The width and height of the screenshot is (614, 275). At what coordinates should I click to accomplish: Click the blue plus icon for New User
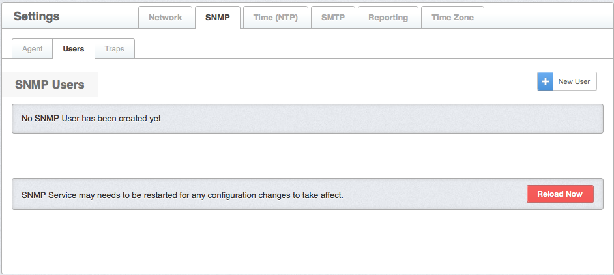[x=546, y=81]
